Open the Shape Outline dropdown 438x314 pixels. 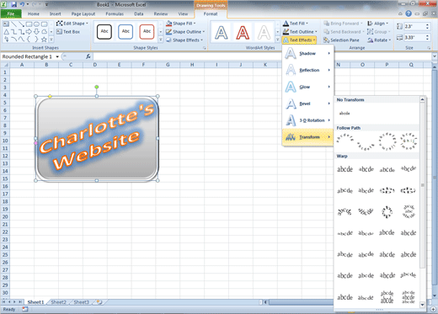185,32
